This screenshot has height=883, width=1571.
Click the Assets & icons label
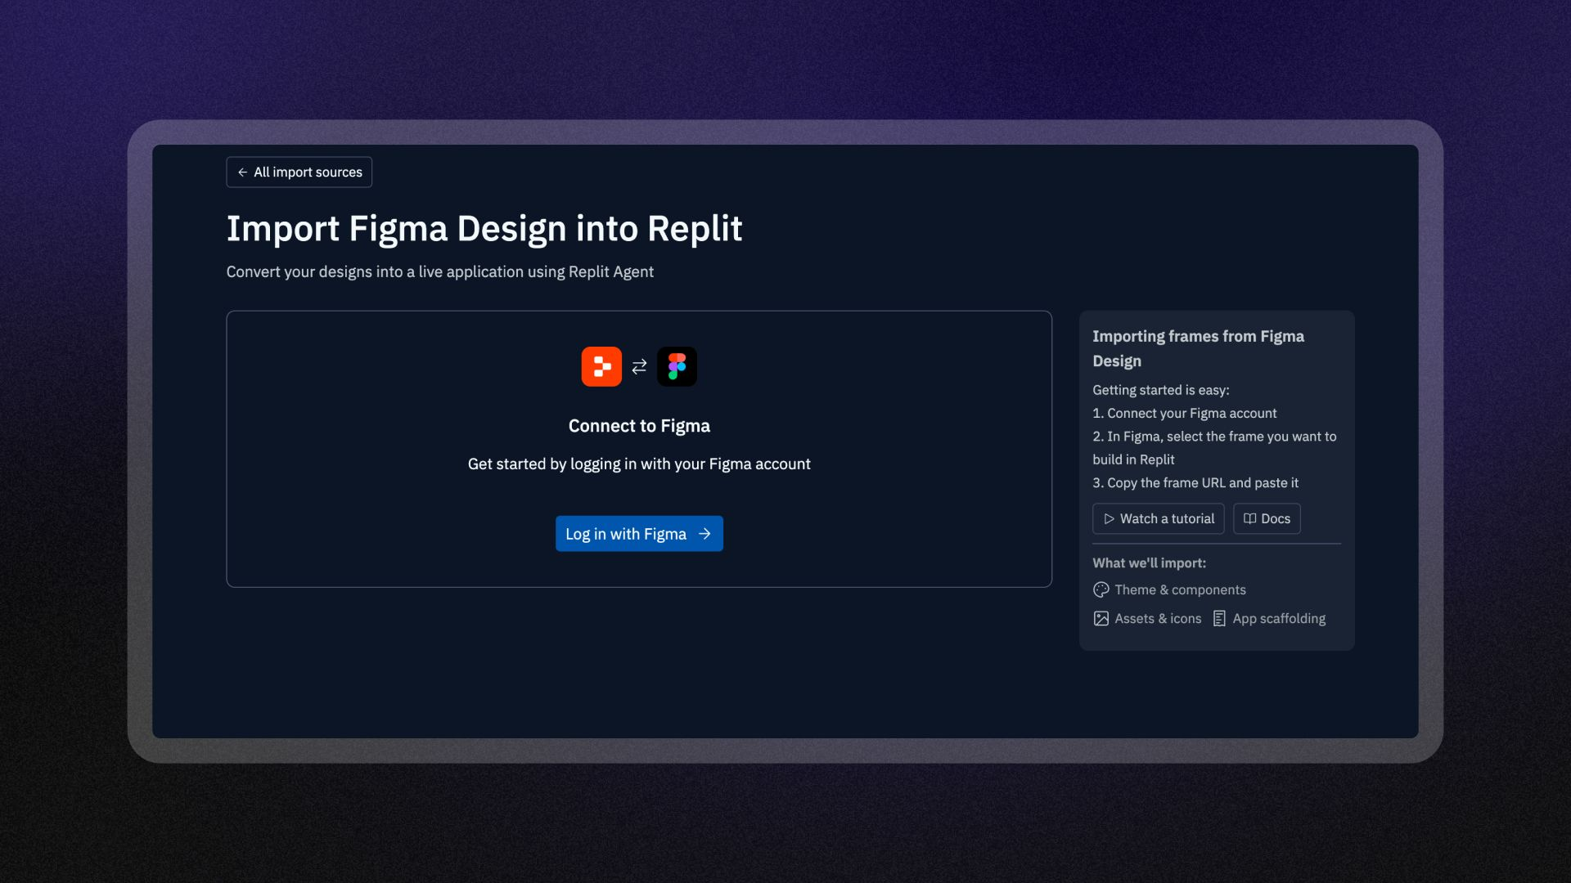tap(1158, 619)
